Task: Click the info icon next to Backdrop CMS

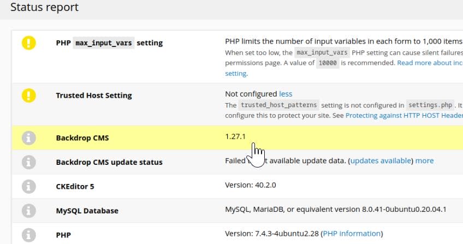Action: point(28,138)
